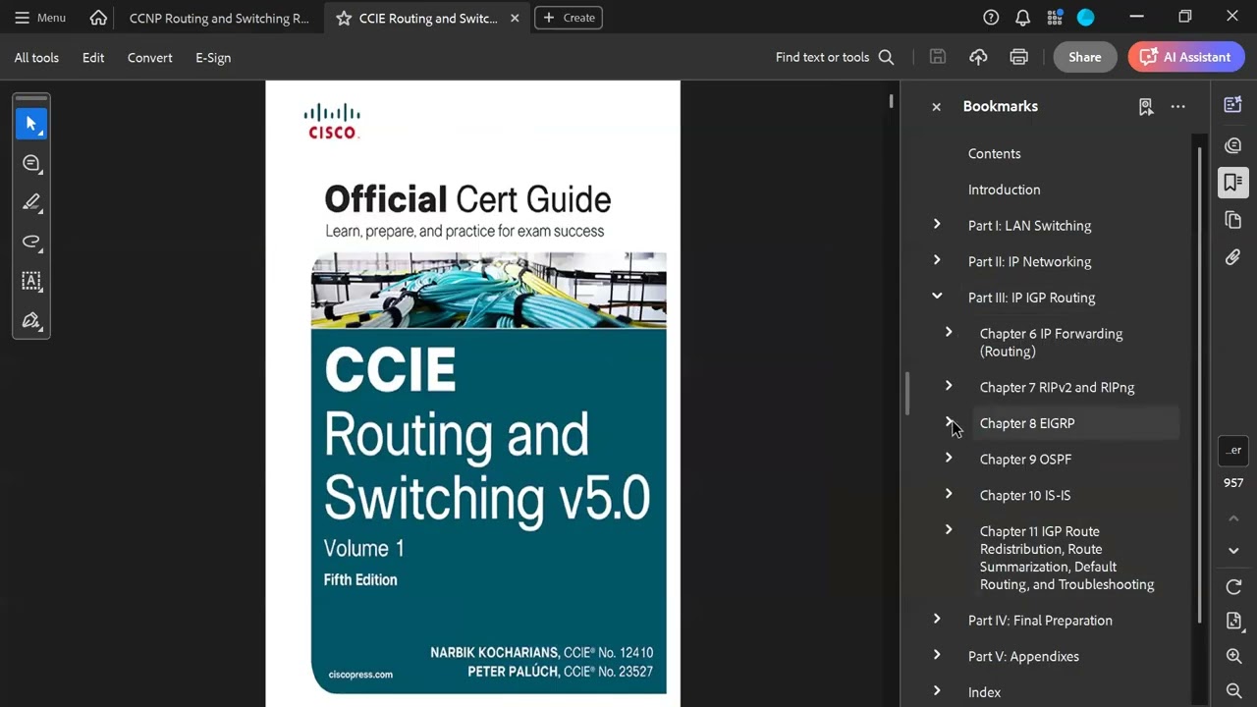Click the Zoom out magnifier
The image size is (1257, 707).
1233,691
